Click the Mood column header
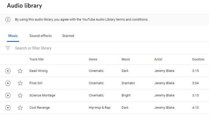Viewport: 209px width, 117px height. 126,59
